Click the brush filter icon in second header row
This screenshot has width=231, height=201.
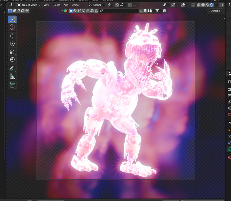(x=88, y=11)
